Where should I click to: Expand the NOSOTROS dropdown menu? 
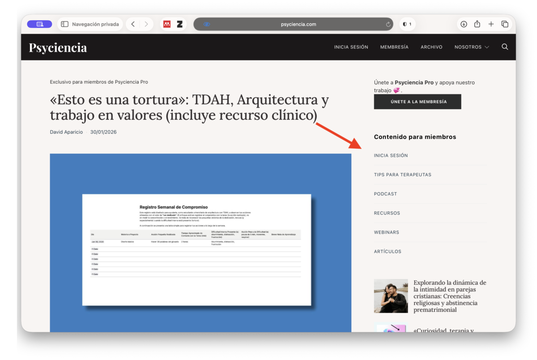click(472, 47)
